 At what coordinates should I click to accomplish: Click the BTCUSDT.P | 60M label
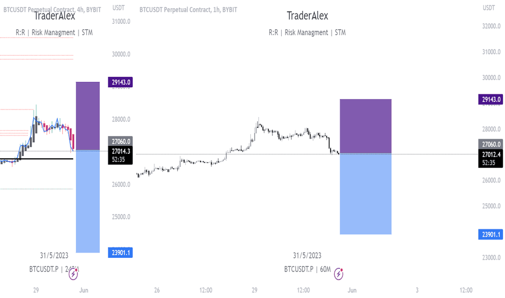tap(307, 269)
